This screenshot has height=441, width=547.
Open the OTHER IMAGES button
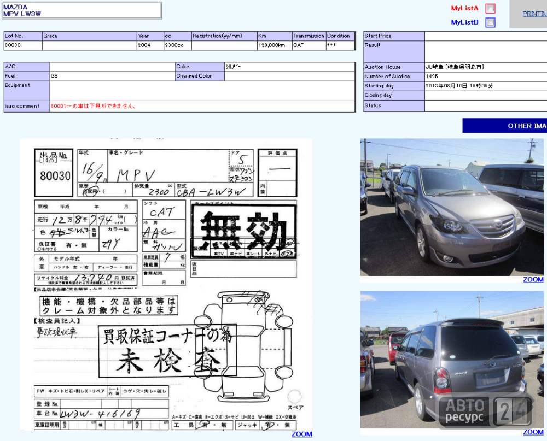coord(505,126)
